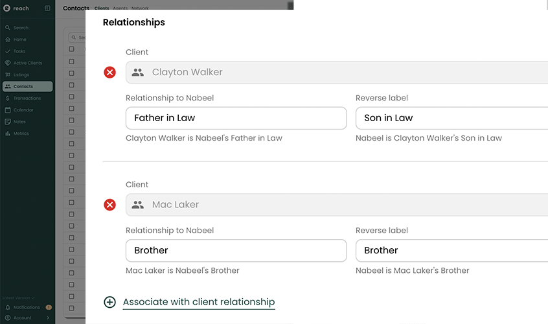Collapse the sidebar panel icon
Screen dimensions: 548x324
pyautogui.click(x=47, y=8)
